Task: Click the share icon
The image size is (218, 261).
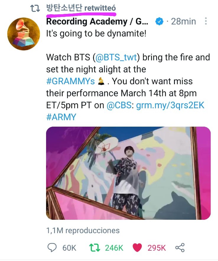Action: point(180,248)
